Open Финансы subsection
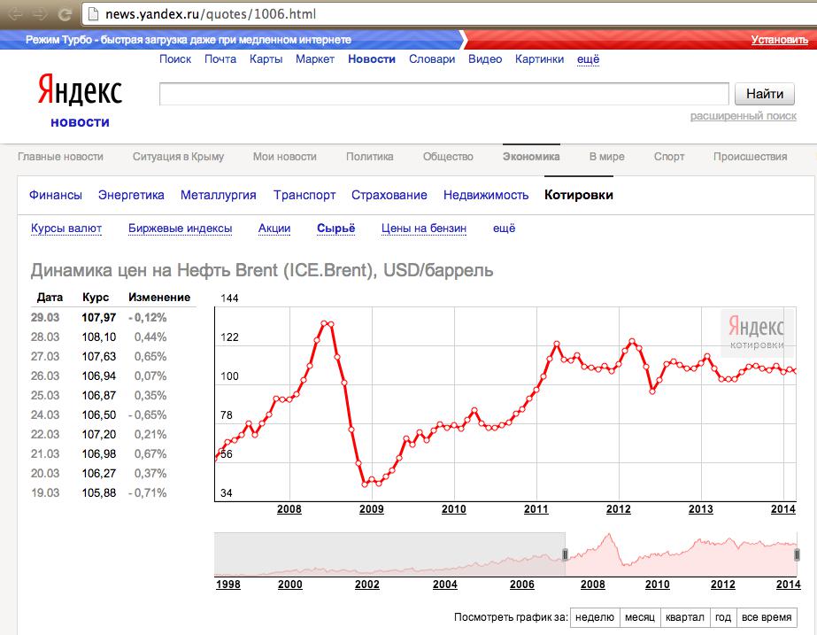Viewport: 817px width, 635px height. click(x=55, y=195)
